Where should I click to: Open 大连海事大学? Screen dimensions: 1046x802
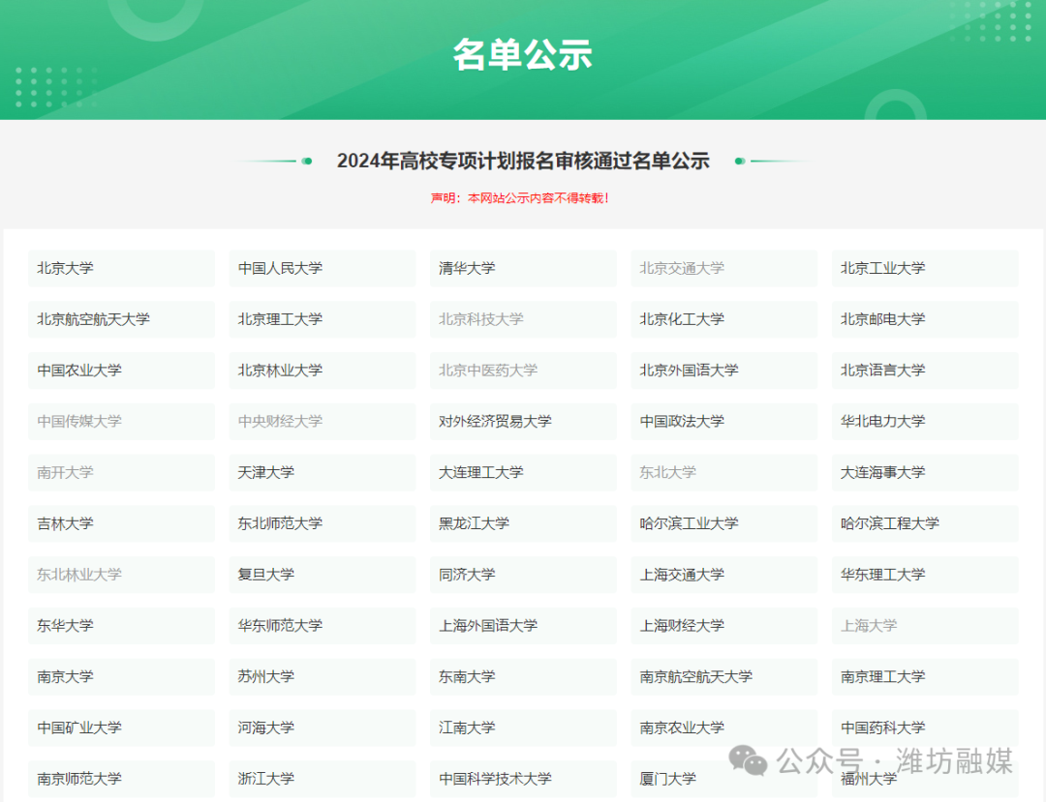[x=925, y=473]
